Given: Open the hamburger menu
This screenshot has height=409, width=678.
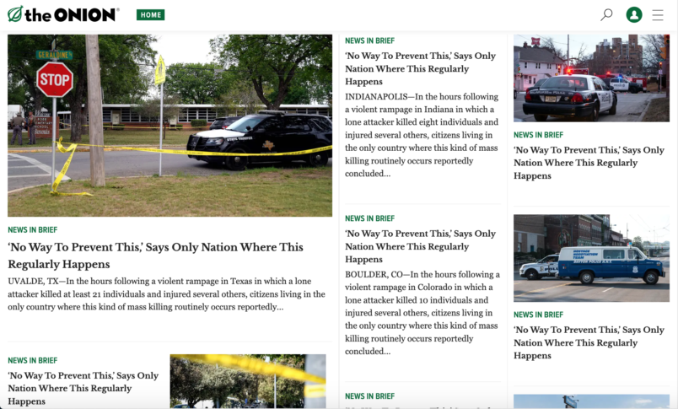Looking at the screenshot, I should coord(658,14).
